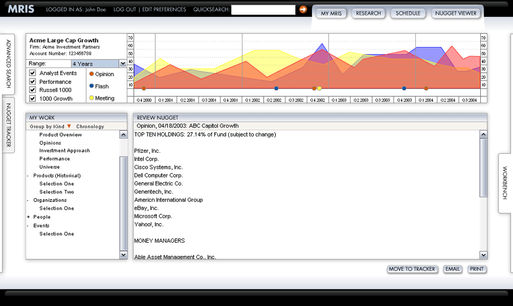Toggle the Analyst Events checkbox
Image resolution: width=513 pixels, height=306 pixels.
[32, 73]
